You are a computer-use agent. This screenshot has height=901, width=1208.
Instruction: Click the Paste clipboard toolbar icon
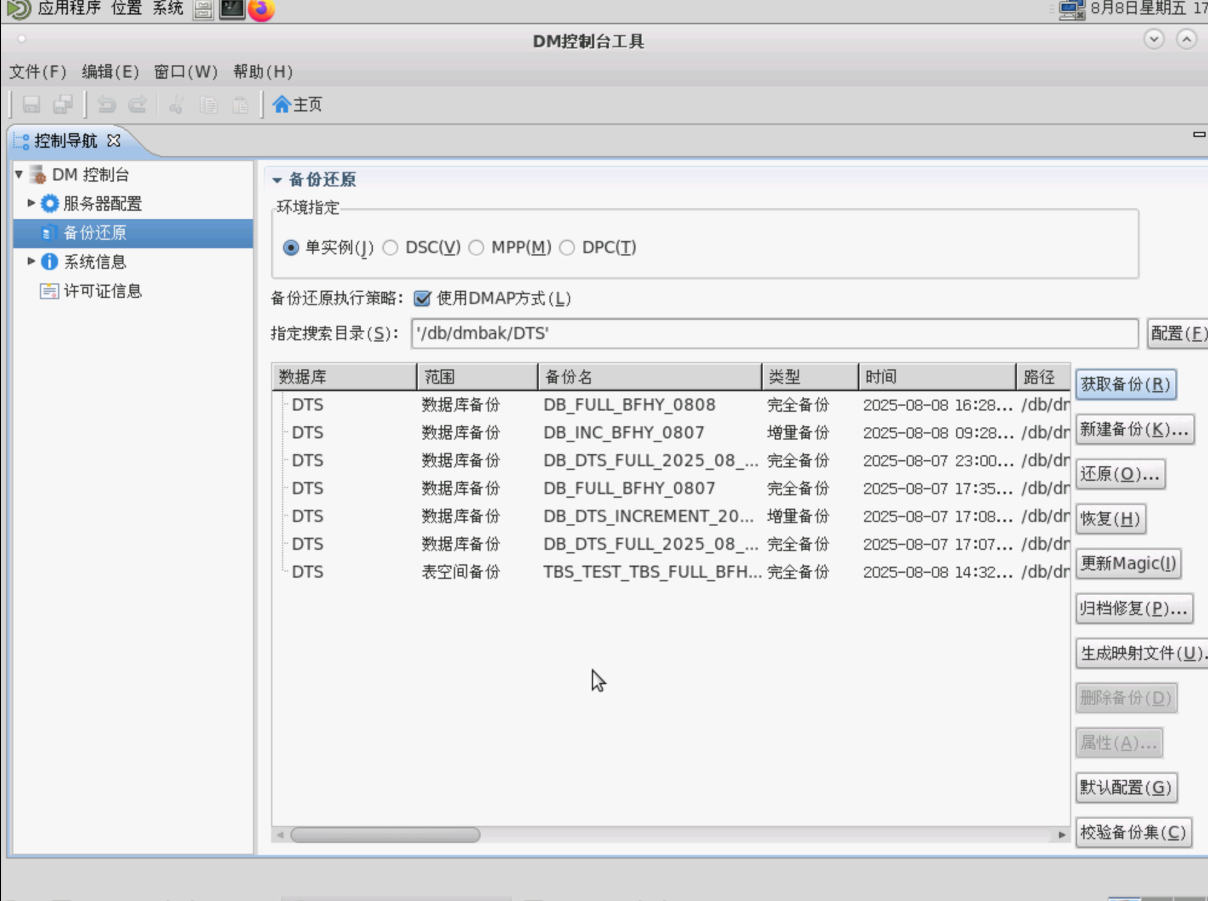(240, 105)
